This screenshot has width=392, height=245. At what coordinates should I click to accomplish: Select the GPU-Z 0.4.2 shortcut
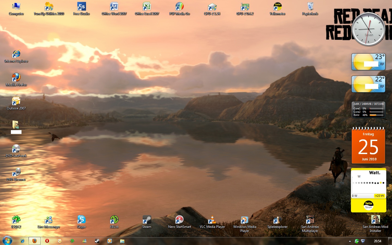point(245,9)
